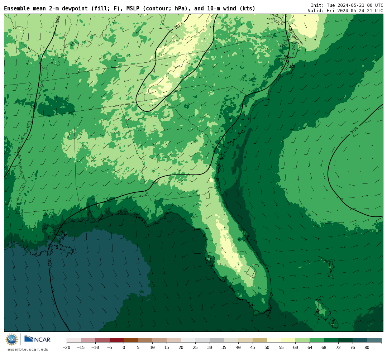Click the NCAR logo
The image size is (387, 354).
[x=37, y=339]
